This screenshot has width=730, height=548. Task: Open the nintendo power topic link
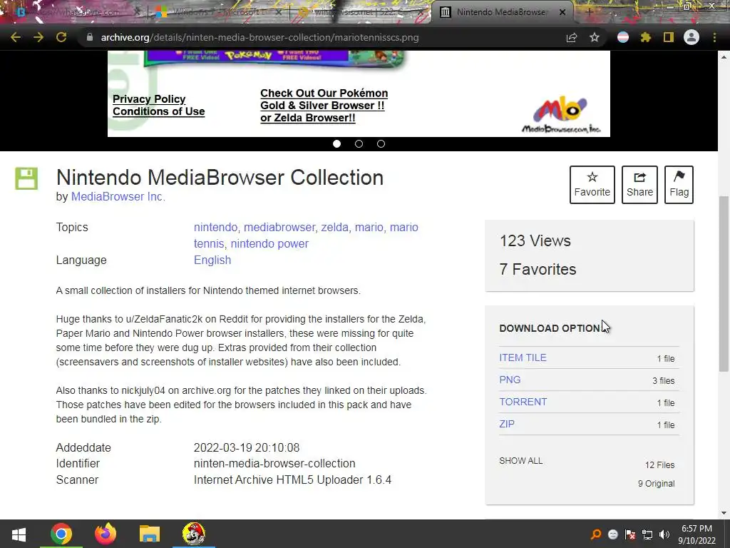click(x=269, y=244)
